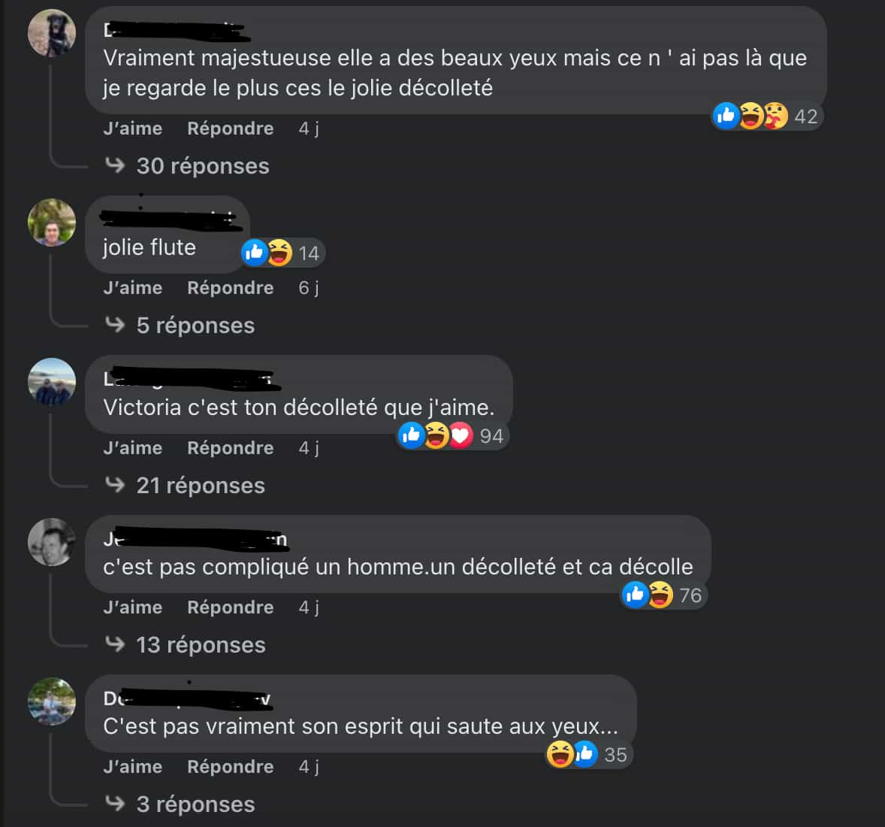
Task: Click the thumbs-up reaction beside the 76 count
Action: 635,595
